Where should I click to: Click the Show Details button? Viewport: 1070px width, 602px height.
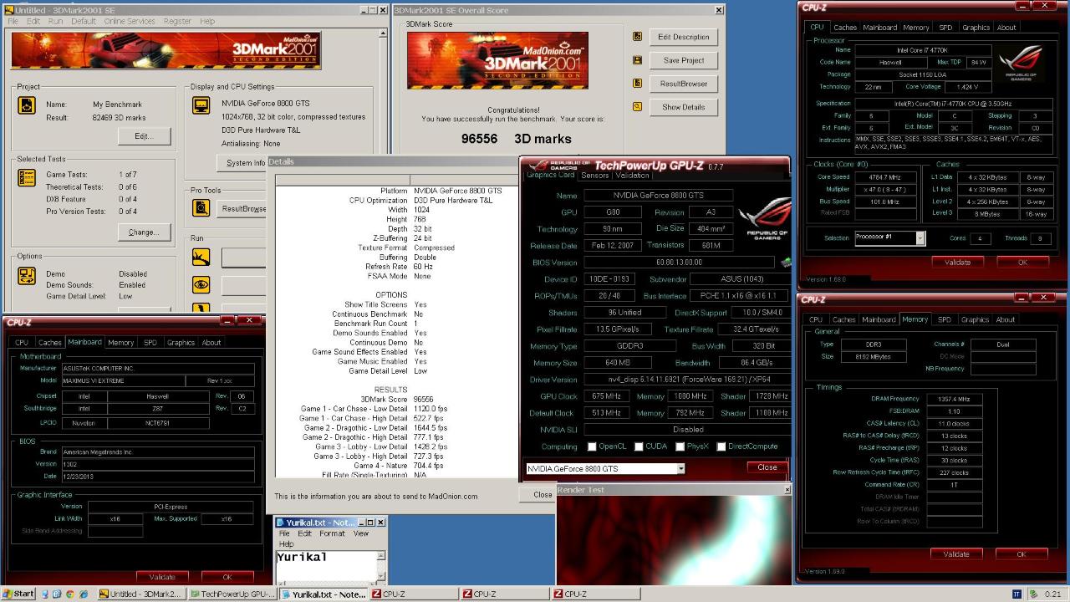[683, 107]
